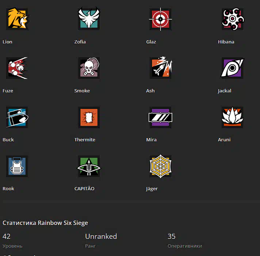This screenshot has height=256, width=260.
Task: Select the Capitão crossbow icon
Action: (x=89, y=166)
